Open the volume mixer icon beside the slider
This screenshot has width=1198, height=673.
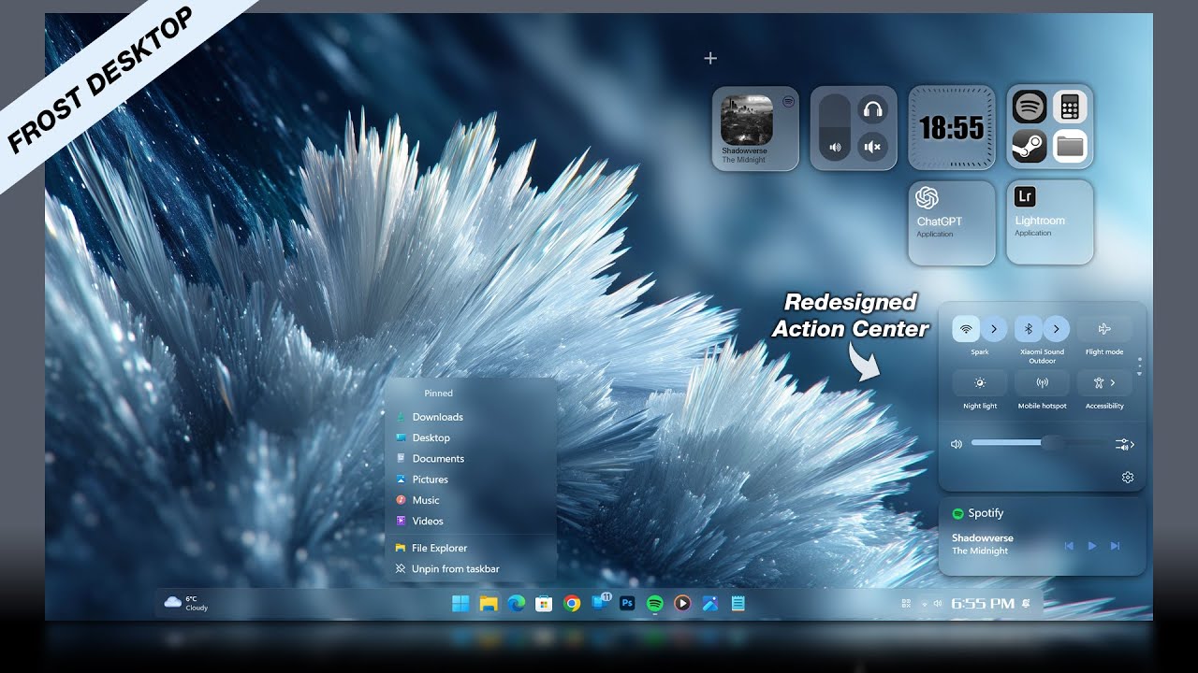pos(1125,445)
